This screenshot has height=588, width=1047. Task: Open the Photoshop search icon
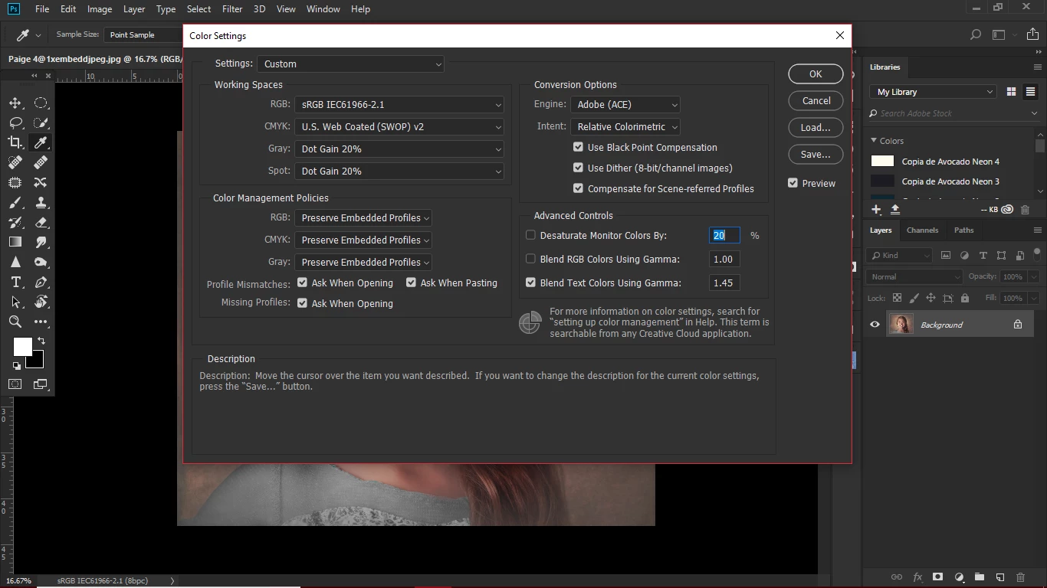[x=976, y=34]
